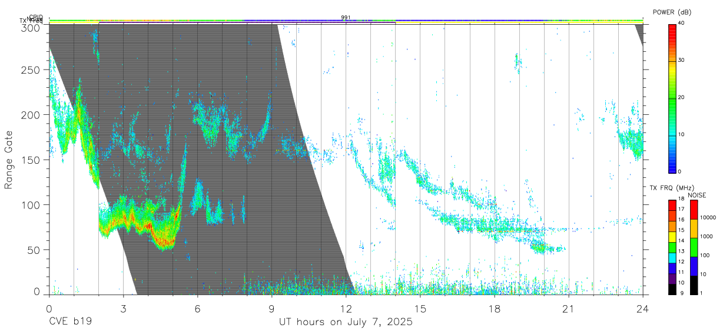
Task: Click the 1 value on NOISE scale
Action: tap(702, 293)
